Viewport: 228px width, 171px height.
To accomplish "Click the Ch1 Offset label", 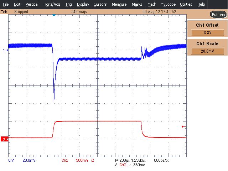I will (x=207, y=25).
